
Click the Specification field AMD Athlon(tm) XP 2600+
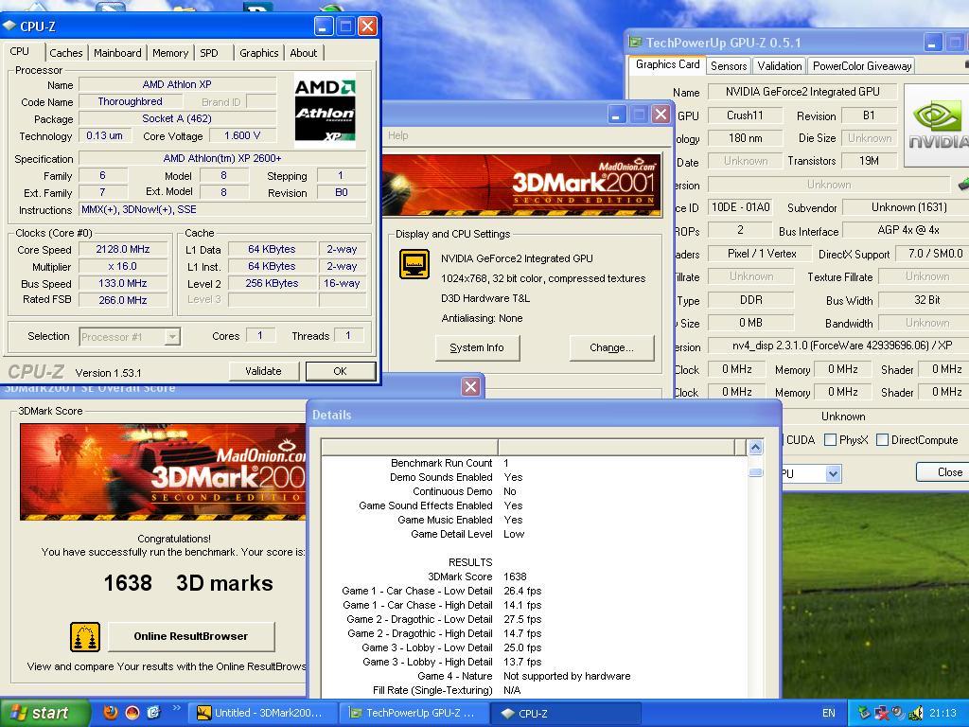click(x=221, y=158)
